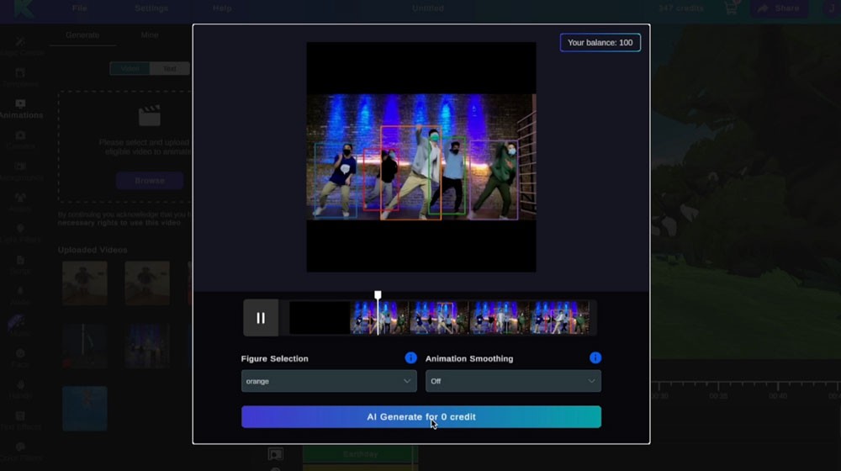The height and width of the screenshot is (471, 841).
Task: Open the Hands sidebar panel
Action: [x=20, y=390]
